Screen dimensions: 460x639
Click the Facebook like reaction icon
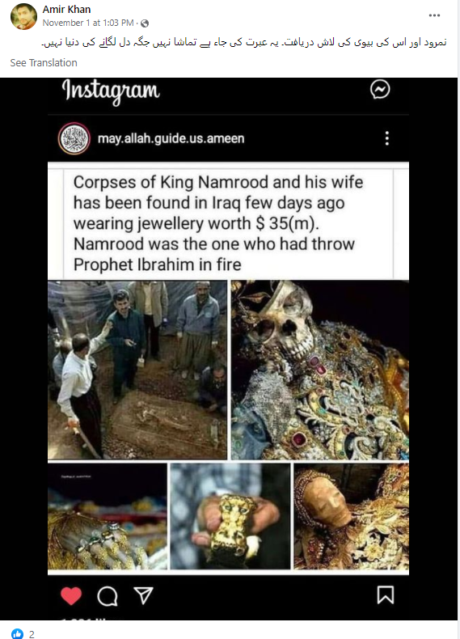(x=18, y=633)
